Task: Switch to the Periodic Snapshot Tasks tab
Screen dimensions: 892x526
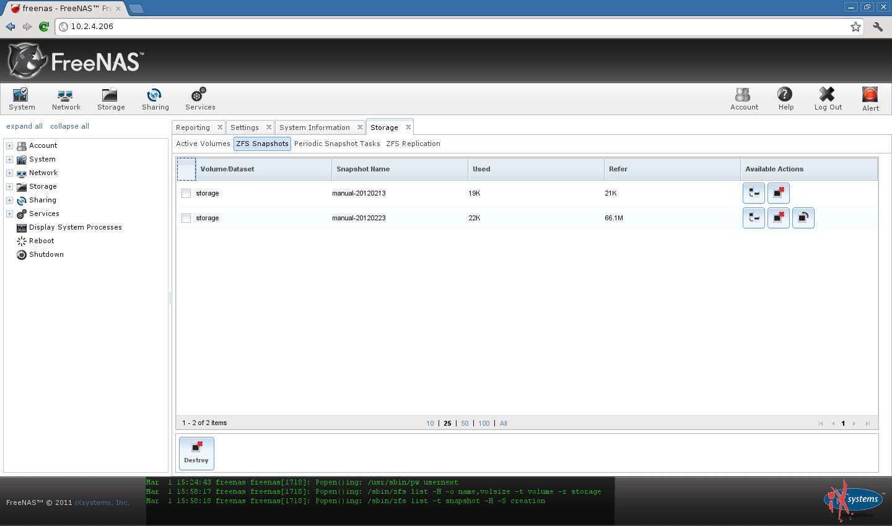Action: pos(337,144)
